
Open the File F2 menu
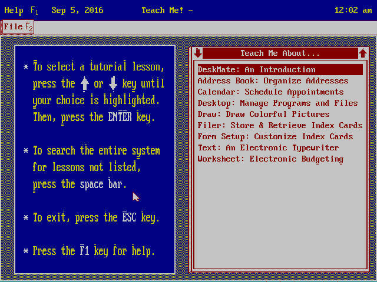(18, 27)
